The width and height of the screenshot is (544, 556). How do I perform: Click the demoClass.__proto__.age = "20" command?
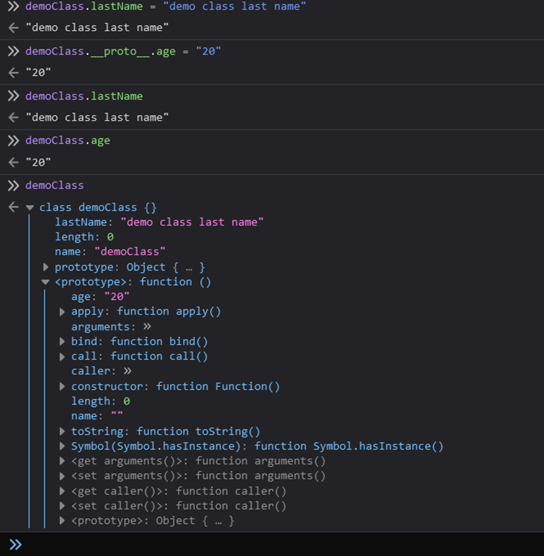pos(123,51)
